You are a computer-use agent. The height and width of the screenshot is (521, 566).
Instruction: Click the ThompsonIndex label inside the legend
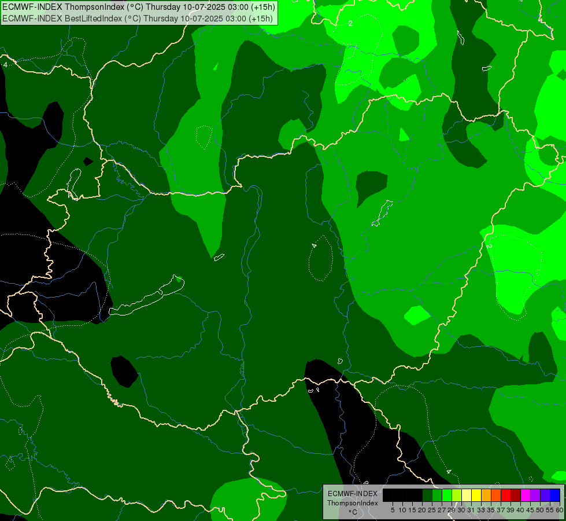[x=353, y=503]
